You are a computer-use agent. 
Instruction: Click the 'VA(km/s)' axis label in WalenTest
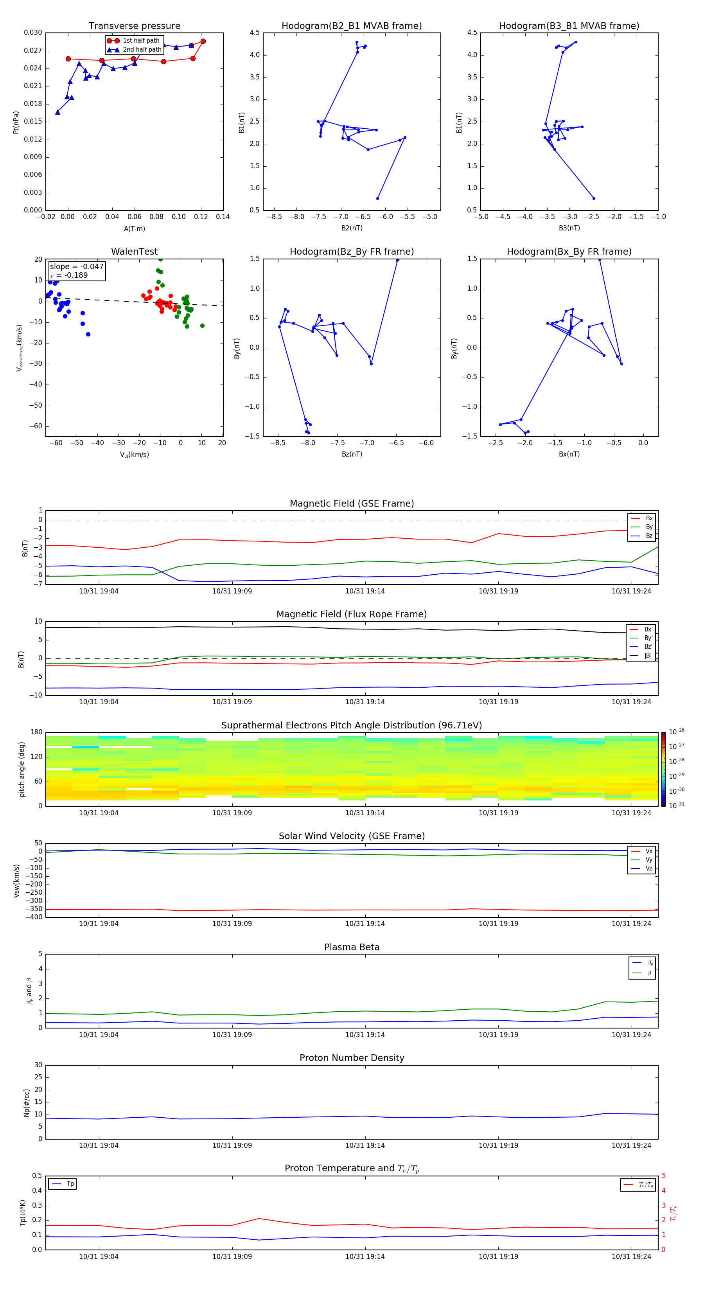(134, 455)
